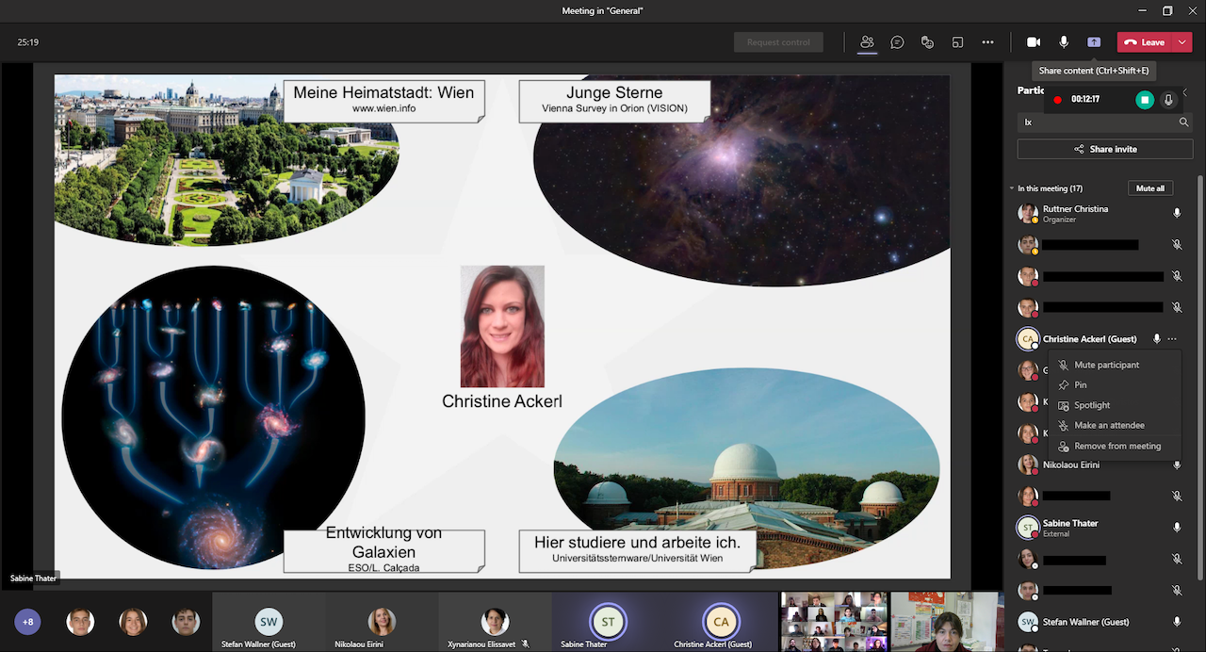The height and width of the screenshot is (652, 1206).
Task: Stop the screen recording with the green button
Action: point(1145,99)
